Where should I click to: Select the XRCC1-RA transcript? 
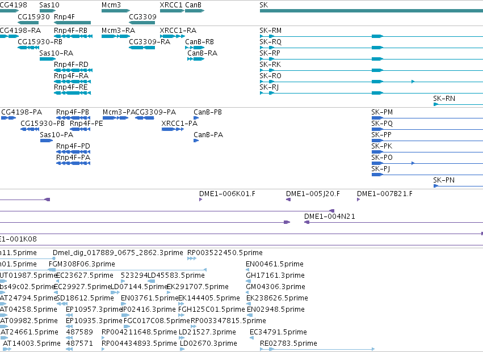pyautogui.click(x=178, y=31)
